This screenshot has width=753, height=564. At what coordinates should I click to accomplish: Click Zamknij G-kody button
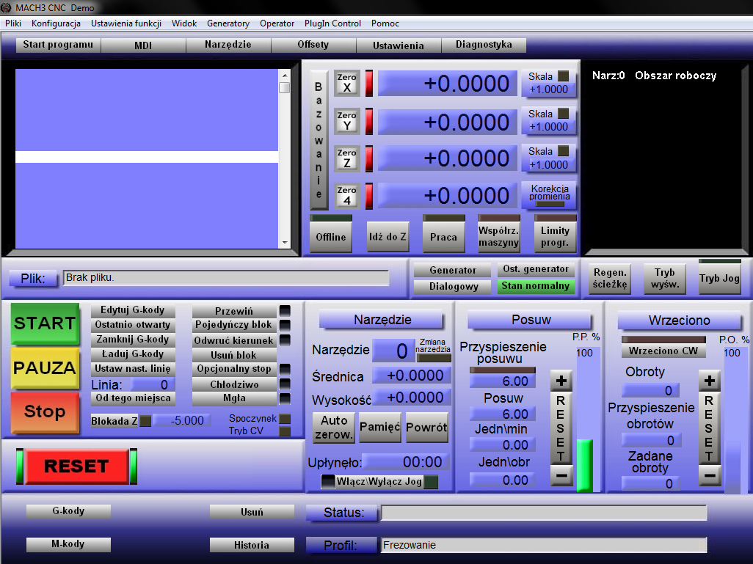click(133, 340)
